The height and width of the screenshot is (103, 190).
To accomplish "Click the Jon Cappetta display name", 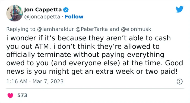I will click(43, 10).
